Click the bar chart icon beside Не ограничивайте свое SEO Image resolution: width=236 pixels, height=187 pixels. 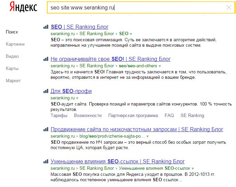(x=46, y=59)
